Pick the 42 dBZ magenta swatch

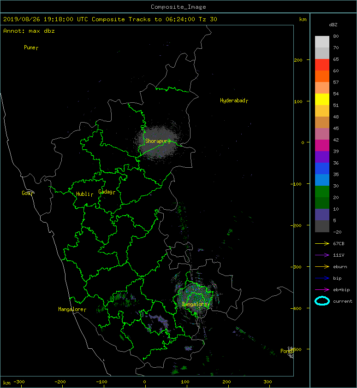pos(322,145)
